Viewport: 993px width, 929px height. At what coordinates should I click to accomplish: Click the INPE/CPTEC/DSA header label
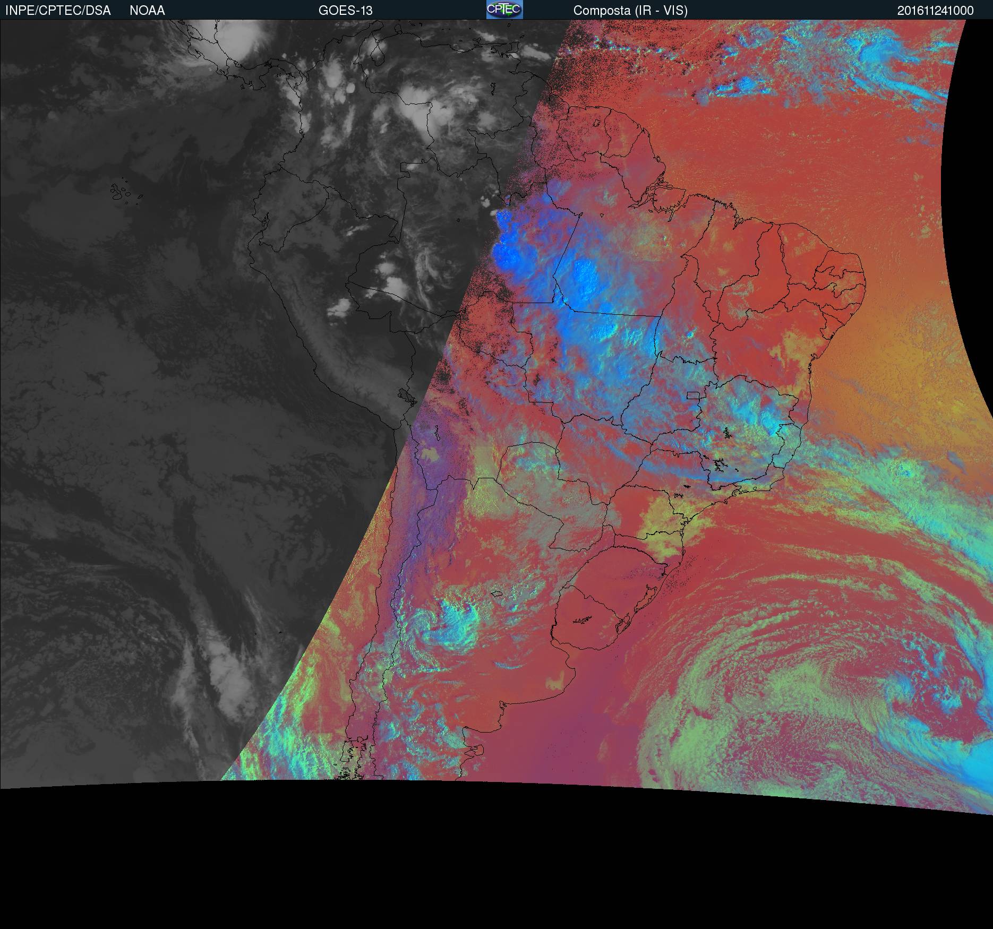[58, 11]
